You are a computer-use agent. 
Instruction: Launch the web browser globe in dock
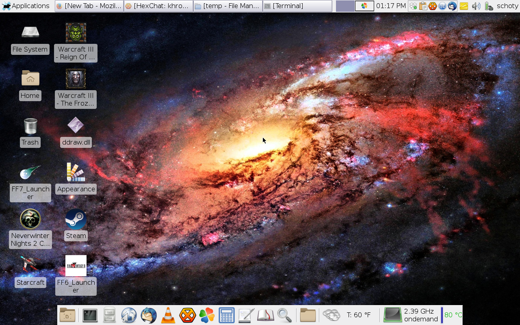coord(129,315)
